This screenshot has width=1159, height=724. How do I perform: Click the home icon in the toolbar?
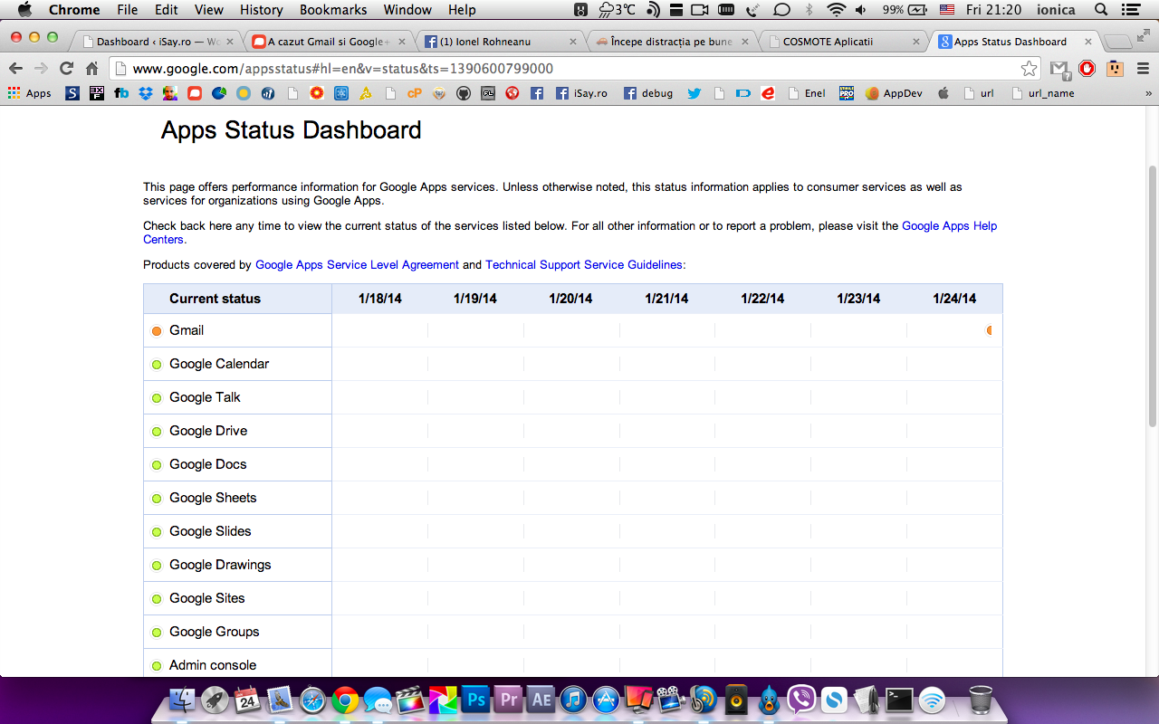(x=91, y=69)
